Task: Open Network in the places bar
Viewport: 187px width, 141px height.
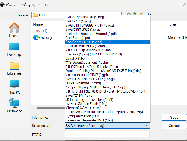Action: click(x=14, y=105)
